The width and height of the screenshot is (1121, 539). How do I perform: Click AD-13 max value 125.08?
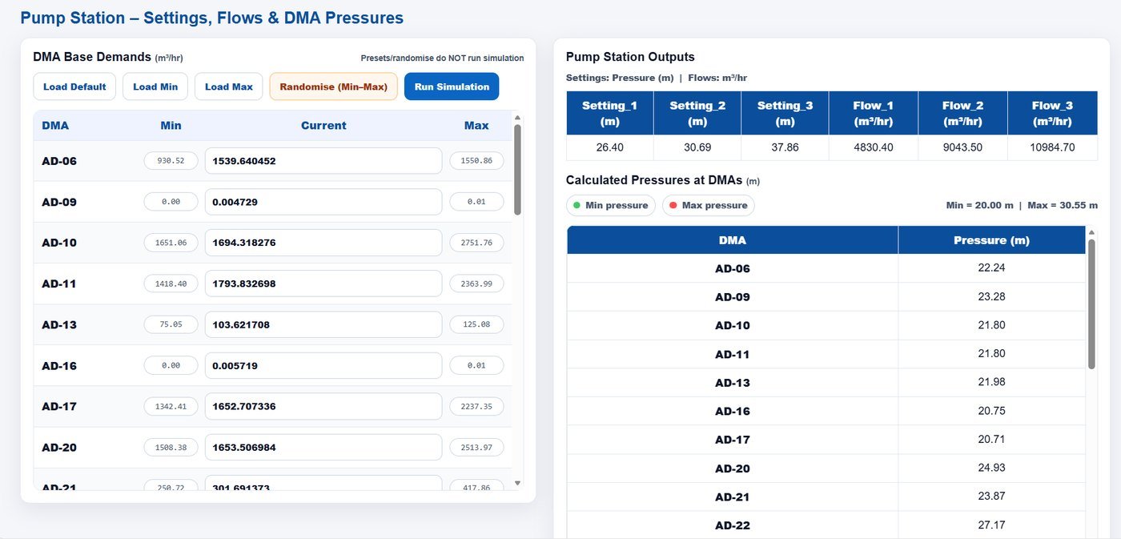[x=476, y=324]
